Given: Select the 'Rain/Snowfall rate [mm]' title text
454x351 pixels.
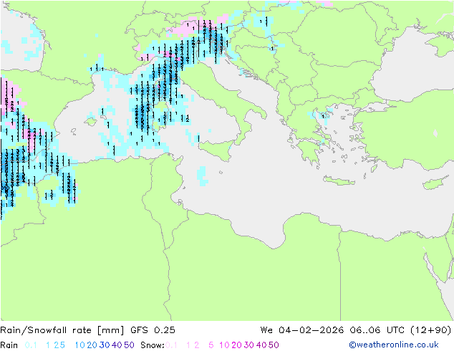Looking at the screenshot, I should (62, 330).
